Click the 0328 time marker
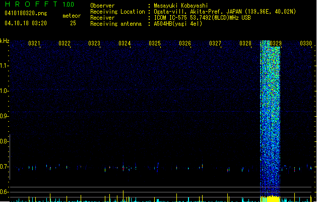317x202 pixels. [245, 43]
